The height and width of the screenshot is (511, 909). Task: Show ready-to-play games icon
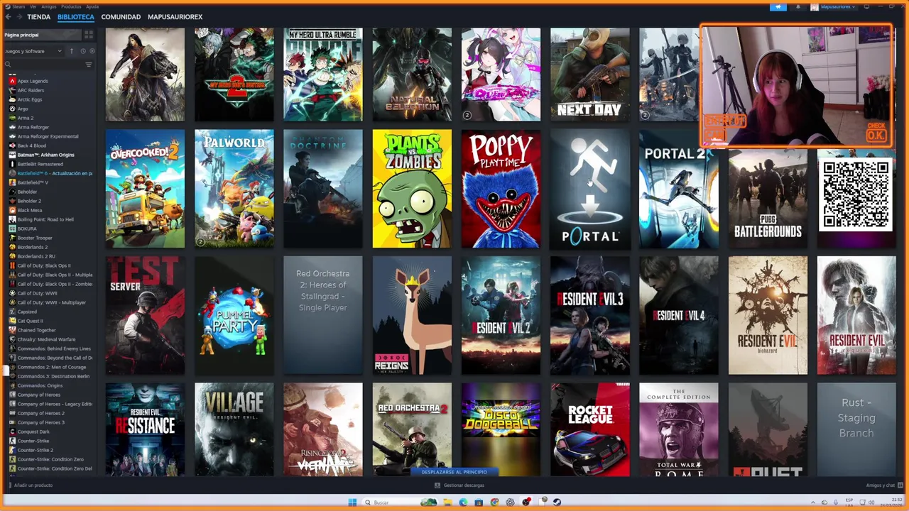(92, 51)
